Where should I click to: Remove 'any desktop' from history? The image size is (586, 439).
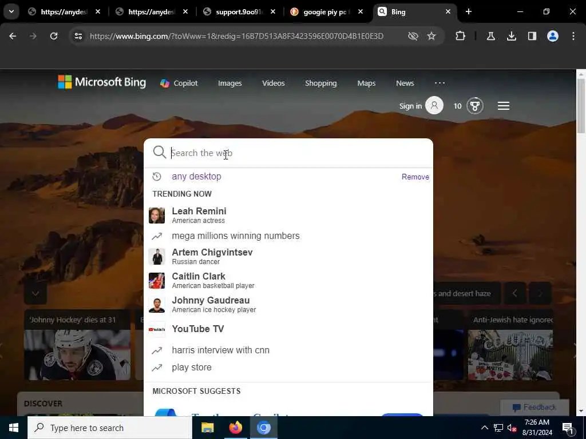pyautogui.click(x=415, y=177)
